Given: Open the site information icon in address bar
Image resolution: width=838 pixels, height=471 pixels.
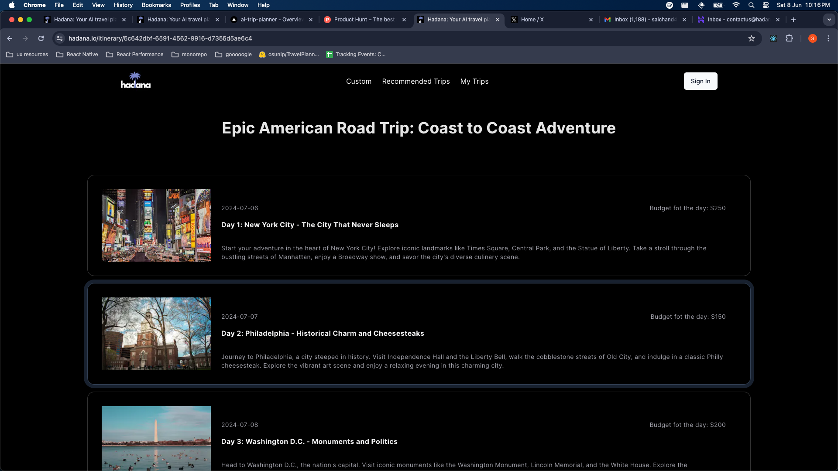Looking at the screenshot, I should [60, 38].
